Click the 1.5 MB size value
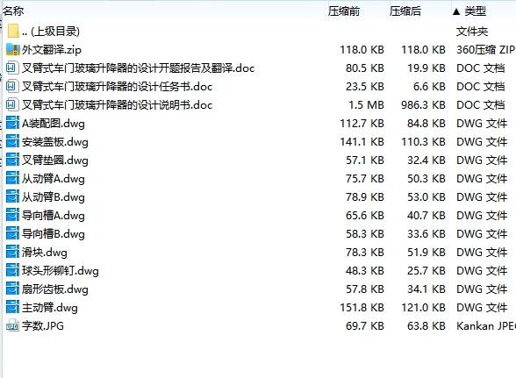Image resolution: width=516 pixels, height=378 pixels. tap(366, 104)
